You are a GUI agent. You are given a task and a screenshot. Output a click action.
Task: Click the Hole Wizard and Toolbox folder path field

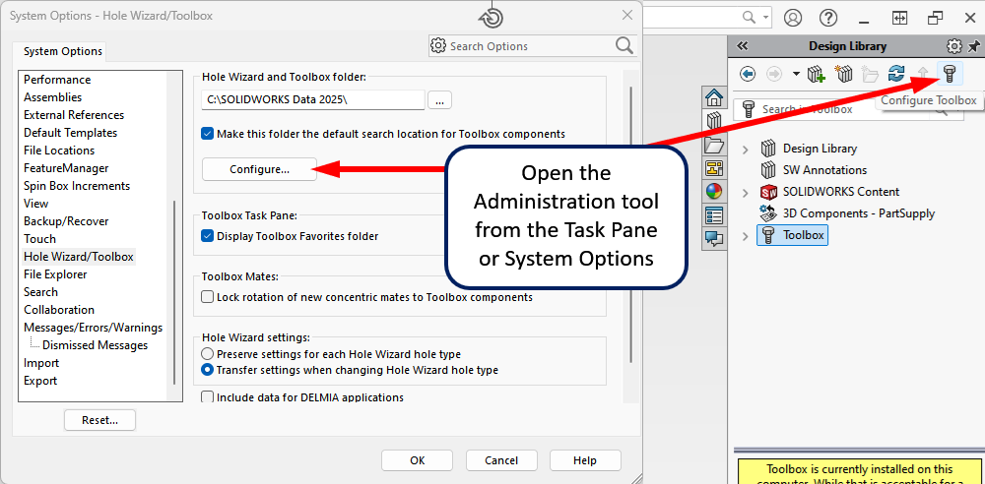(x=313, y=99)
